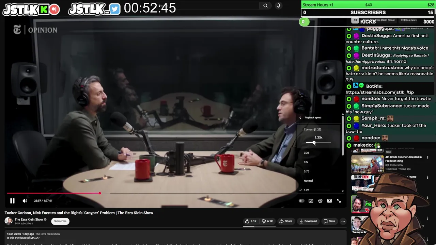
Task: Click the custom playback speed slider handle
Action: tap(314, 143)
